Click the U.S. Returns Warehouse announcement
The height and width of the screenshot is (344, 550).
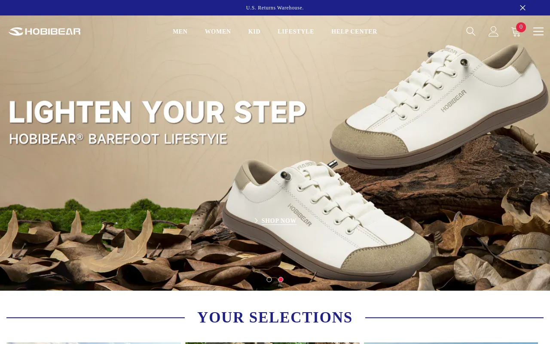(x=275, y=8)
